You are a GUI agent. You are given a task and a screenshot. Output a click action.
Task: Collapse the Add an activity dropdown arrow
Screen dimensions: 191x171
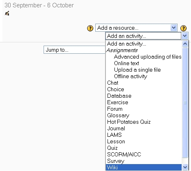pyautogui.click(x=185, y=36)
